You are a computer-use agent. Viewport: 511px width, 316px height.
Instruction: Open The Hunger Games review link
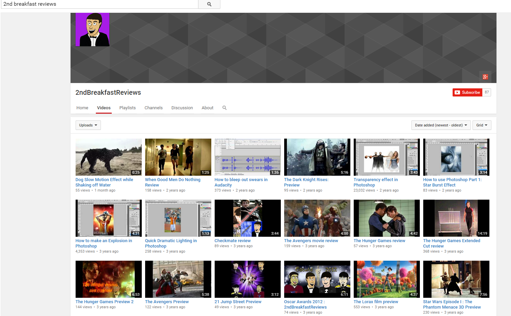pos(379,241)
